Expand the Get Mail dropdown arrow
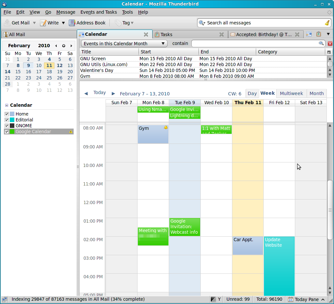This screenshot has height=304, width=334. 34,23
